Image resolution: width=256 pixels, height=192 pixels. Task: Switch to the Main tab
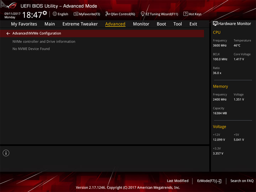coord(50,24)
